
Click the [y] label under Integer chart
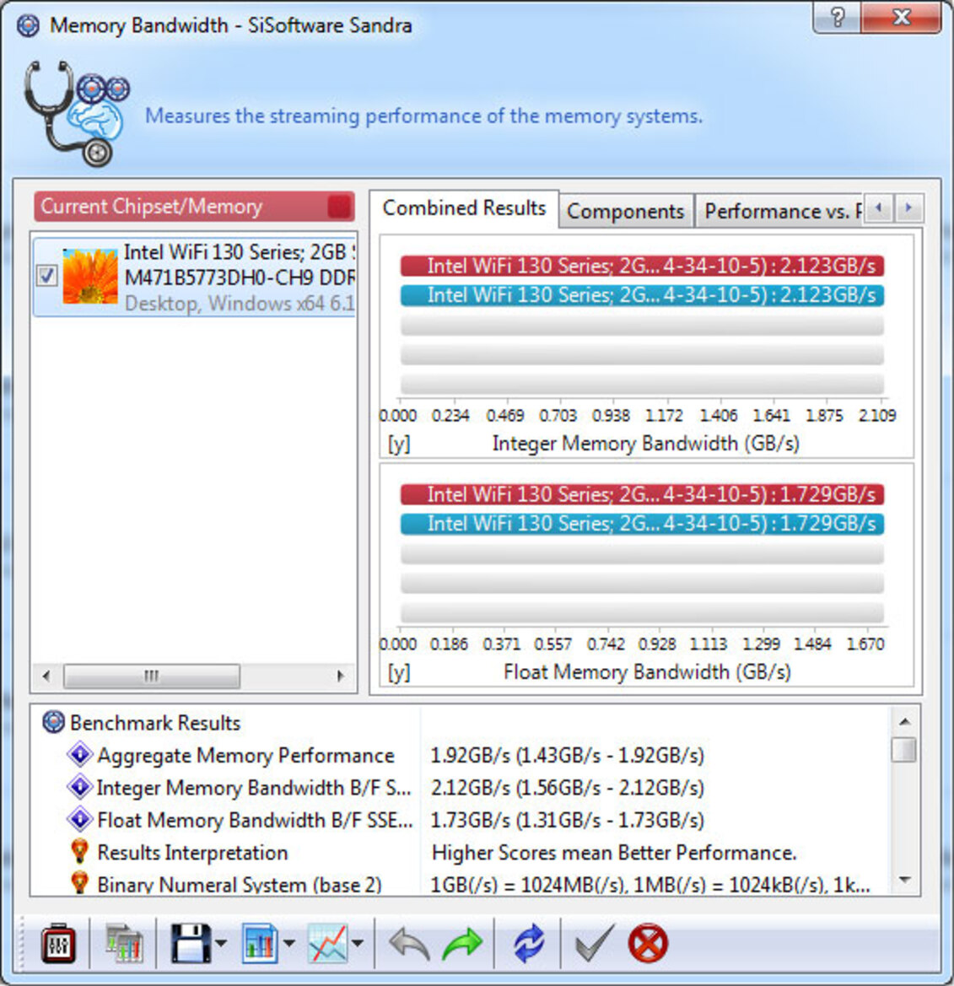(x=399, y=444)
